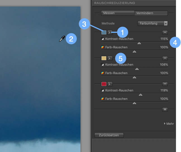
Task: Adjust Farb-Rauschen slider under tan swatch
Action: click(134, 77)
